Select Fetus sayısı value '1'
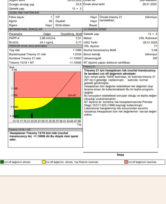 coord(51,17)
